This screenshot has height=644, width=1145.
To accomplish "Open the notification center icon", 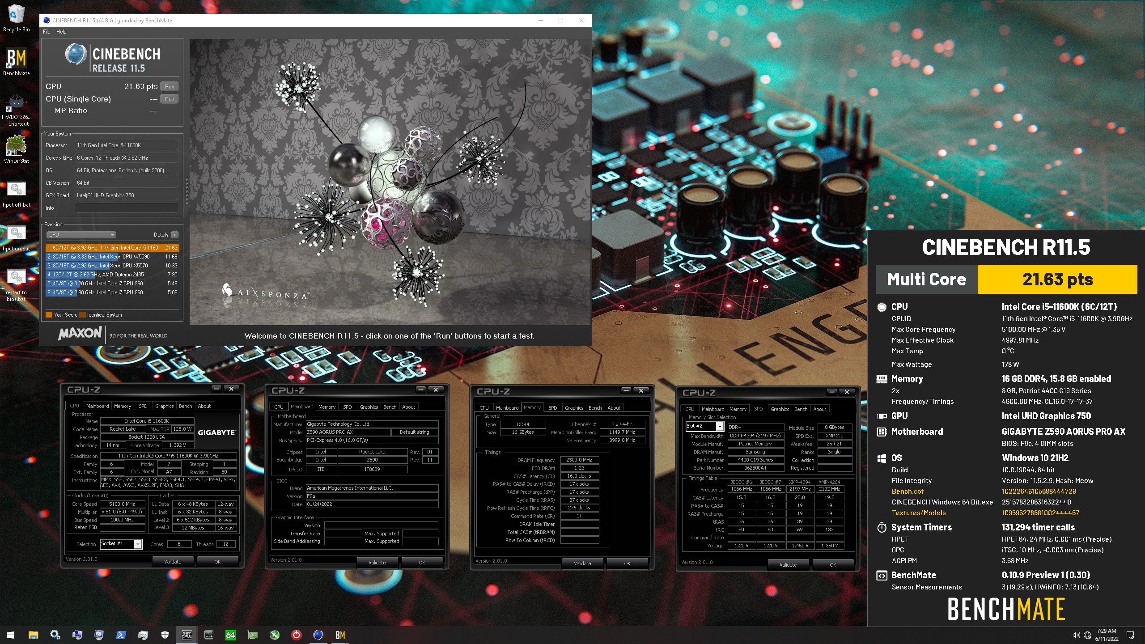I will 1130,635.
